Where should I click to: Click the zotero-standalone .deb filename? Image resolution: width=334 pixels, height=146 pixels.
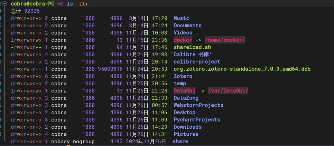(242, 69)
